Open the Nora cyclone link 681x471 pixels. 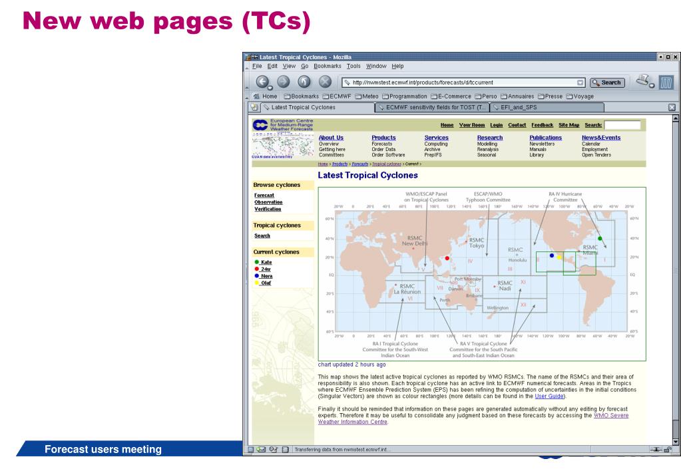(x=267, y=276)
